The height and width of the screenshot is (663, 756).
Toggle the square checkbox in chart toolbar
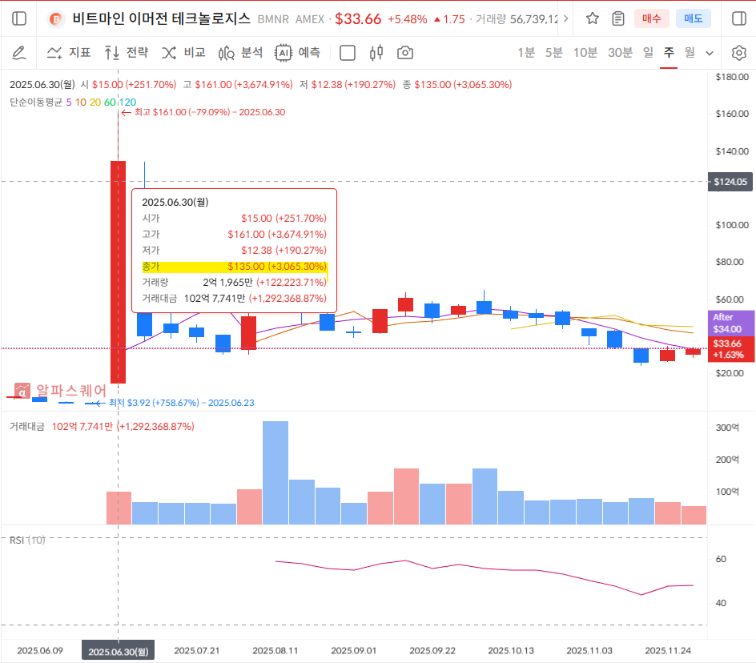pyautogui.click(x=348, y=53)
